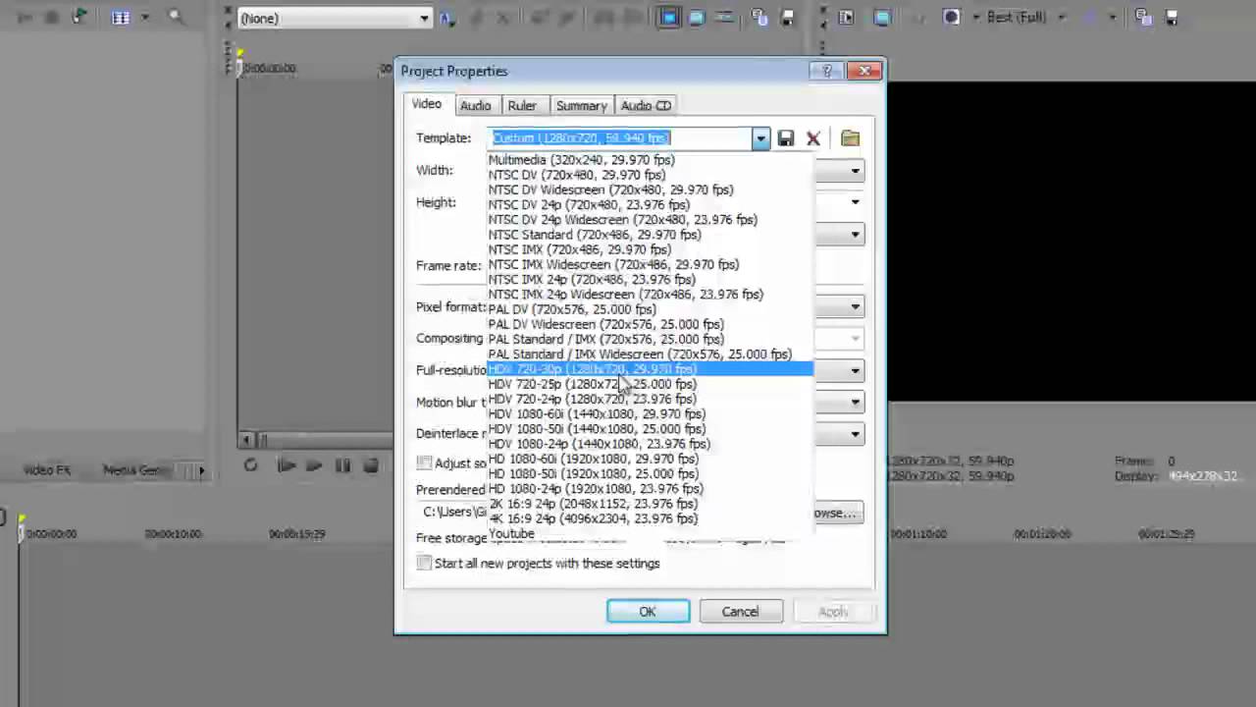Open the (None) dropdown in the top toolbar

[424, 18]
